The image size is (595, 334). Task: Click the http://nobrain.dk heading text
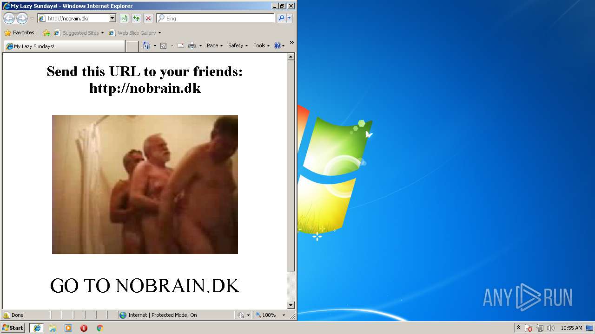point(145,88)
